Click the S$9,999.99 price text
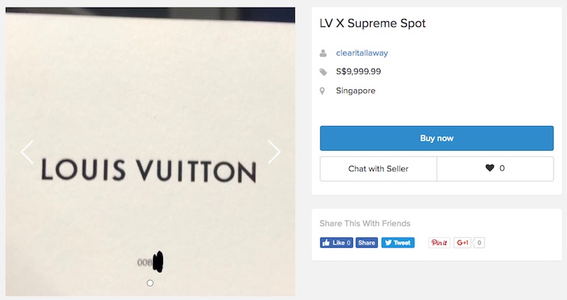 click(x=358, y=71)
